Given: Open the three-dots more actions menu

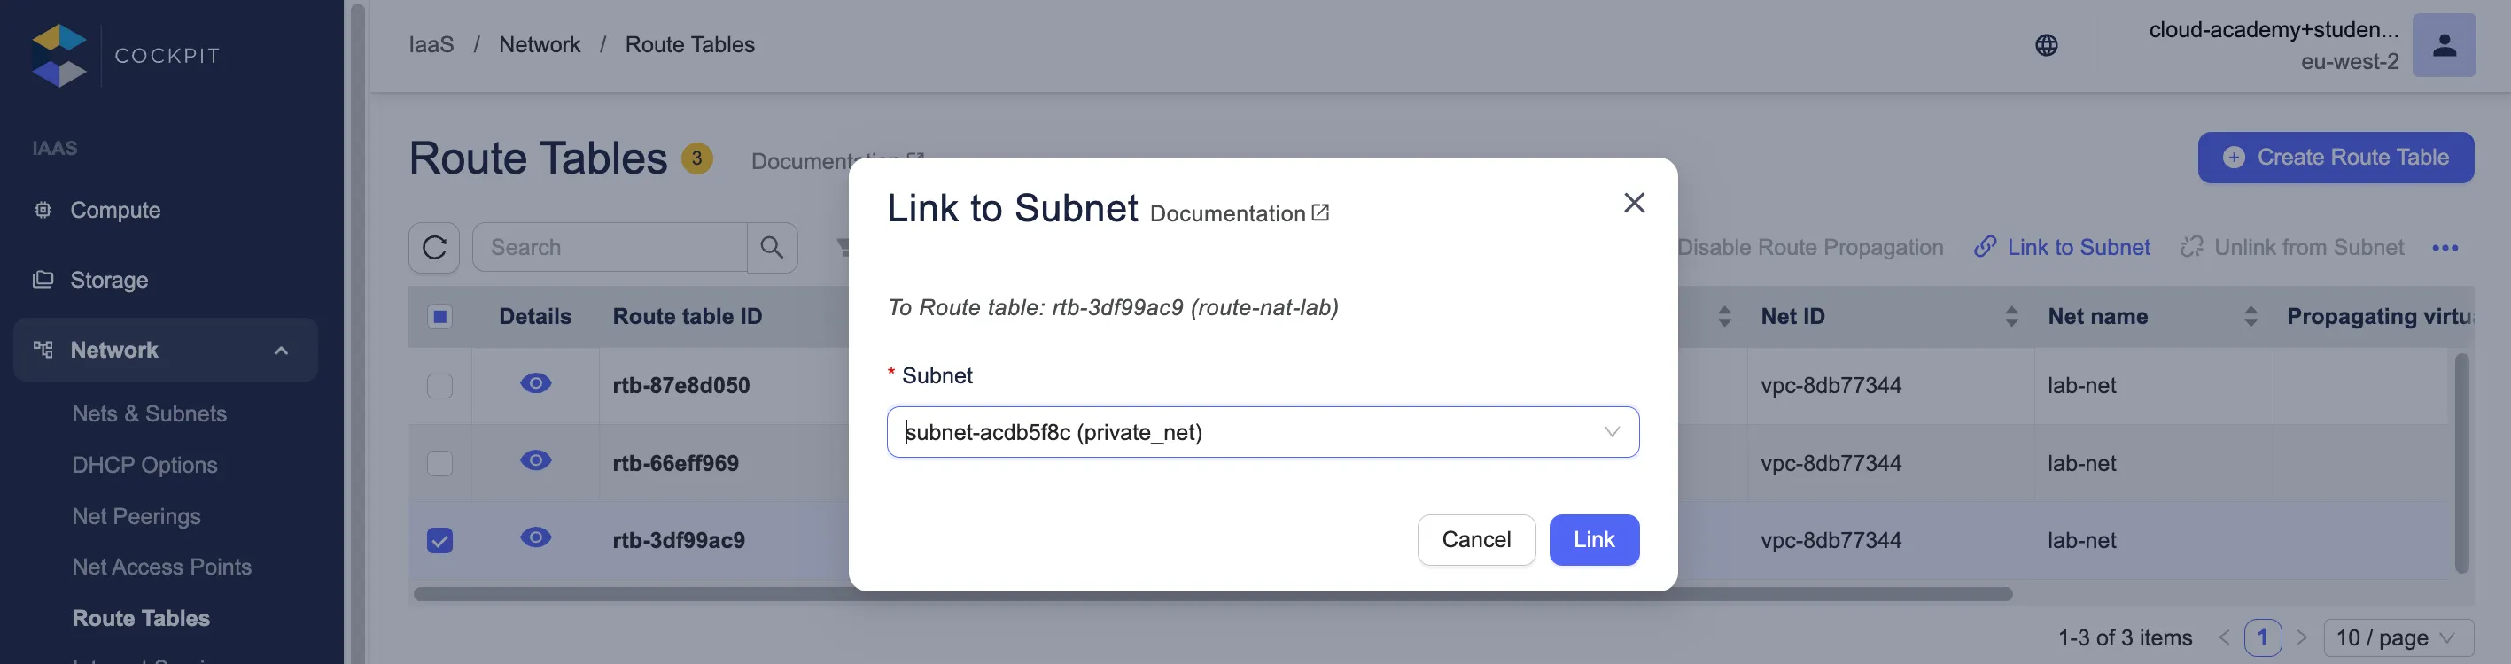Looking at the screenshot, I should 2444,248.
